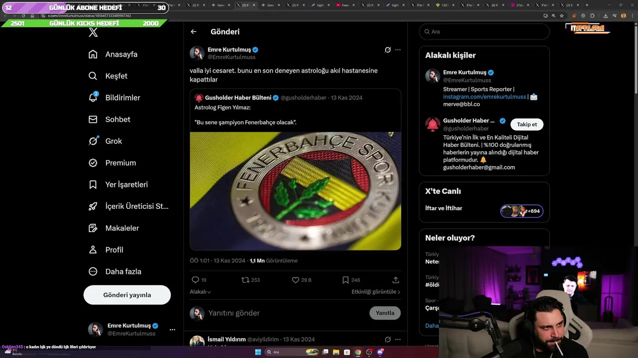Open Etkinliği görüntüle link
The width and height of the screenshot is (638, 358).
[x=376, y=292]
